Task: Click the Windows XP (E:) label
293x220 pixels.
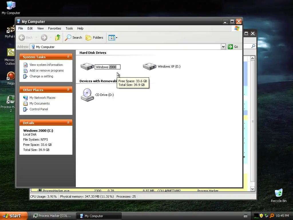Action: click(x=169, y=66)
